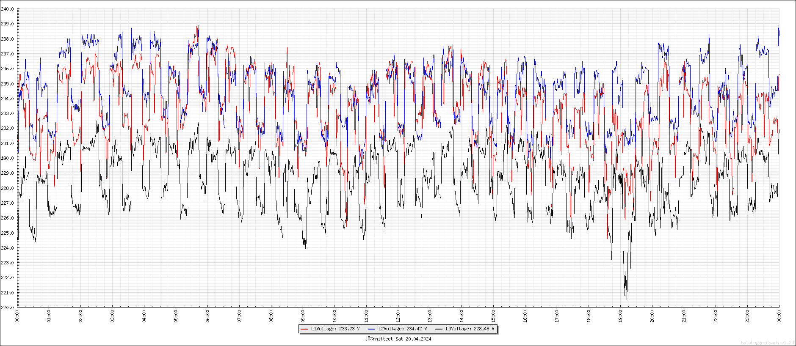Click the '08:00' time axis label
The image size is (796, 346).
[271, 316]
